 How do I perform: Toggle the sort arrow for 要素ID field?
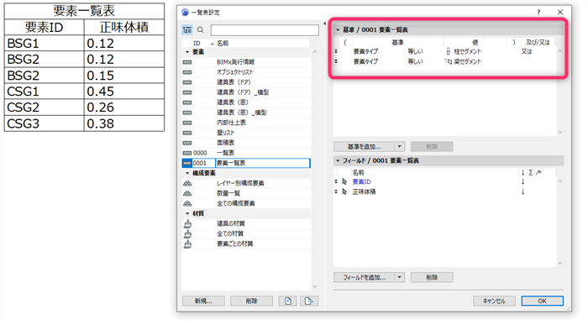pos(522,181)
